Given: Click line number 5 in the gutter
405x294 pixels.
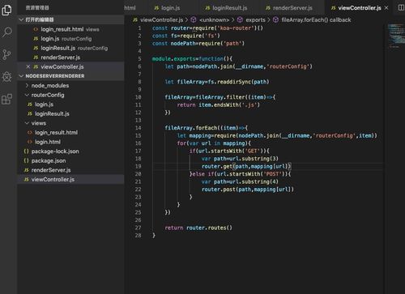Looking at the screenshot, I should (x=139, y=59).
